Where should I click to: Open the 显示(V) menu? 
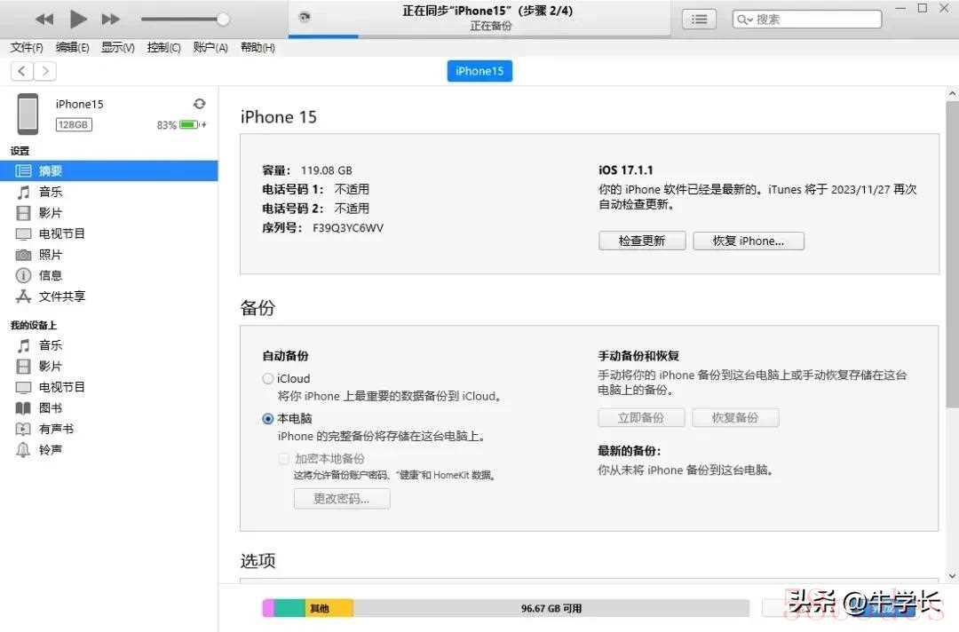point(118,48)
